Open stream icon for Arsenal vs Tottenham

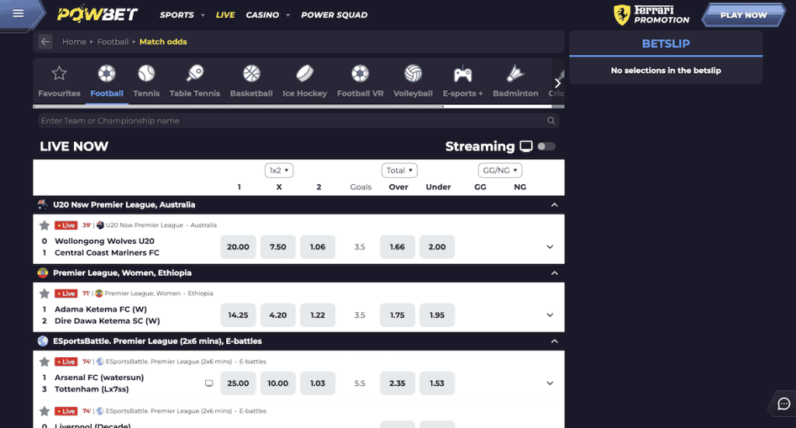click(x=208, y=384)
